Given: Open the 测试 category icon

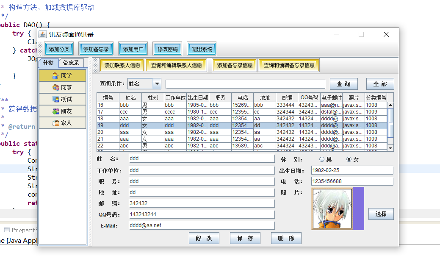Looking at the screenshot, I should tap(55, 99).
